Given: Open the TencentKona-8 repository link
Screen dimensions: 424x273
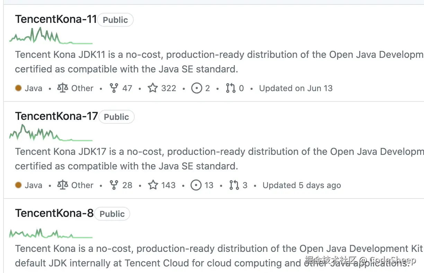Looking at the screenshot, I should 54,213.
